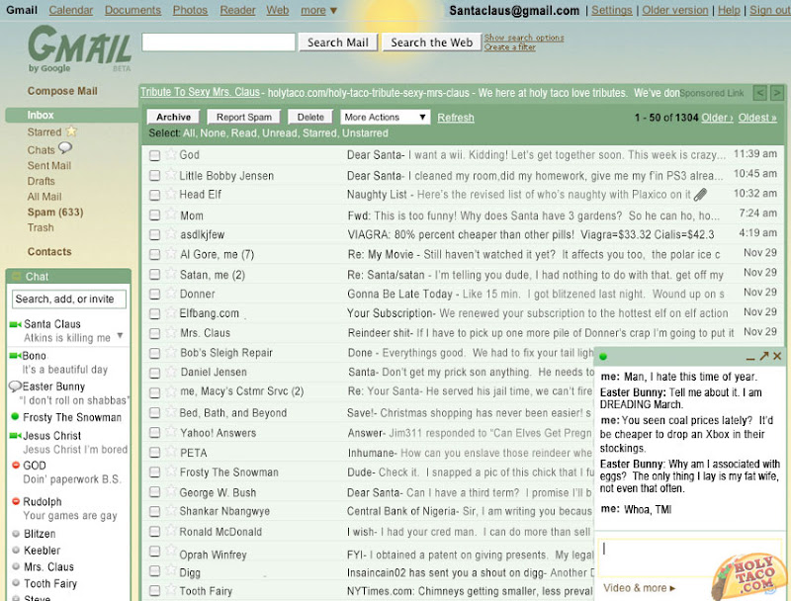
Task: Tick the Oprah Winfrey email checkbox
Action: [x=155, y=552]
